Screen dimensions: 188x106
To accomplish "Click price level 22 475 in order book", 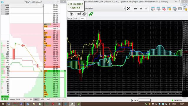I will 56,24.
